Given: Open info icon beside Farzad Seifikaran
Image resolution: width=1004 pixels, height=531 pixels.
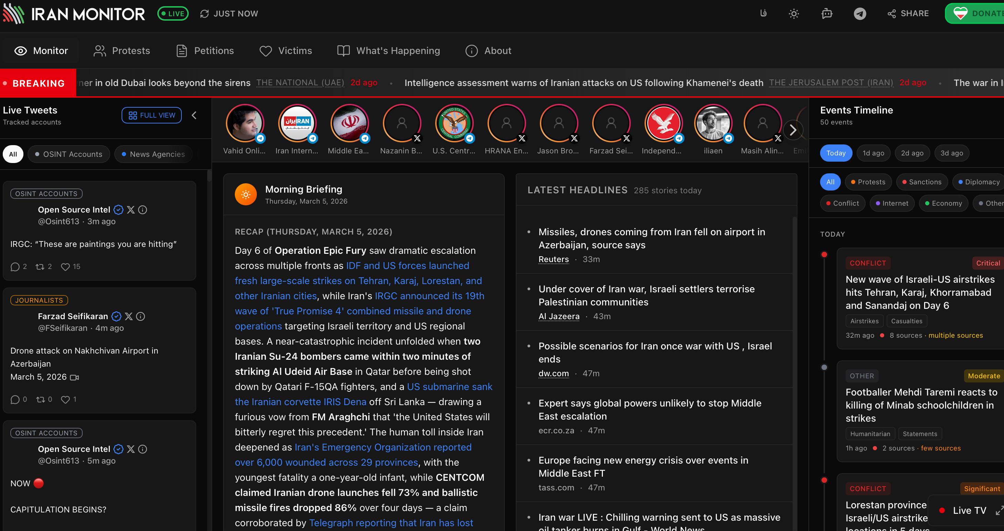Looking at the screenshot, I should 141,316.
